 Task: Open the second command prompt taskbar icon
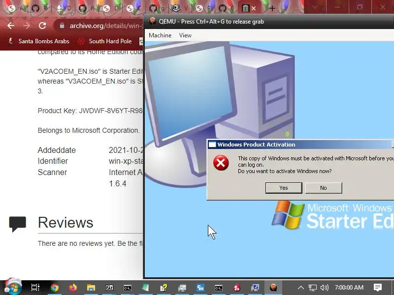(219, 288)
